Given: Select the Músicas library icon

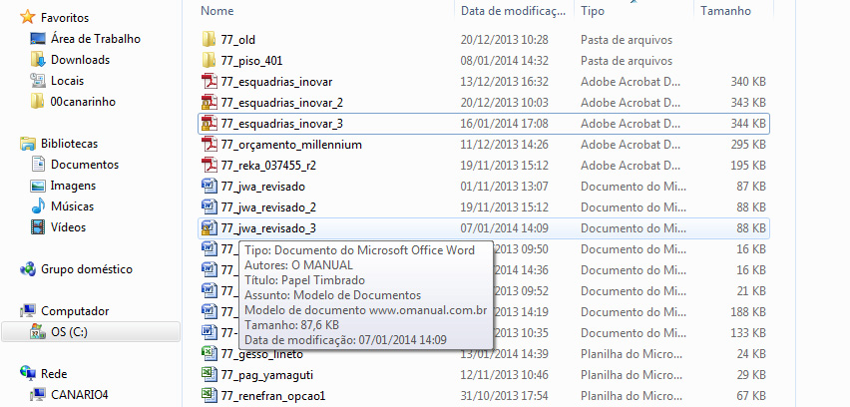Looking at the screenshot, I should coord(38,206).
